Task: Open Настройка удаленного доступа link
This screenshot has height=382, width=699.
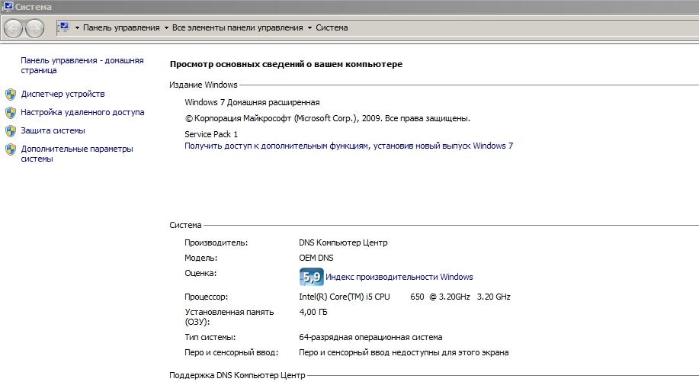Action: (82, 112)
